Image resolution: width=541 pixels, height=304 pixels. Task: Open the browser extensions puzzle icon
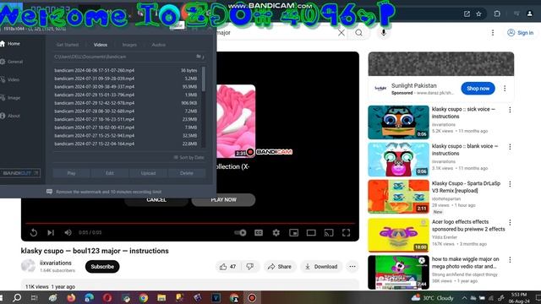[497, 14]
